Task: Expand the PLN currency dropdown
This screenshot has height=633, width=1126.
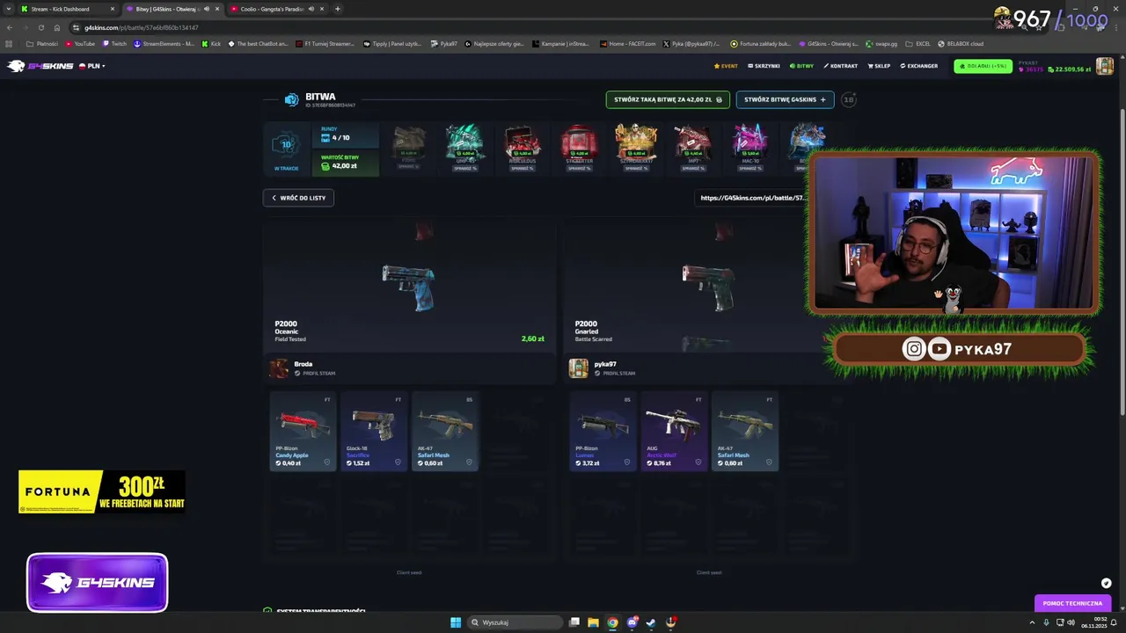Action: [x=92, y=66]
